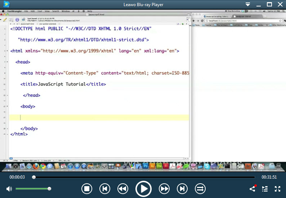Image resolution: width=286 pixels, height=198 pixels.
Task: Stop video playback
Action: coord(87,189)
